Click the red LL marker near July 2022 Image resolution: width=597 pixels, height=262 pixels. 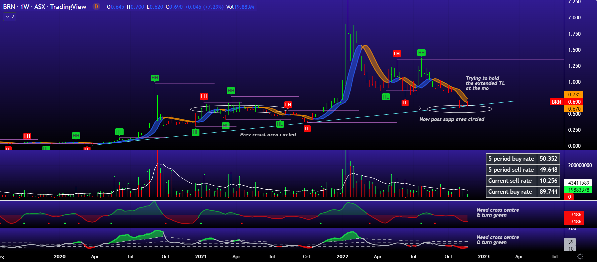[405, 103]
